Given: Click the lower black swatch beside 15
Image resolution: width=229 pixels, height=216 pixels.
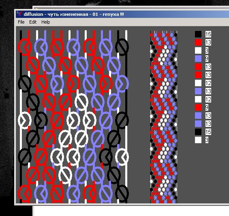Looking at the screenshot, I should (x=198, y=132).
